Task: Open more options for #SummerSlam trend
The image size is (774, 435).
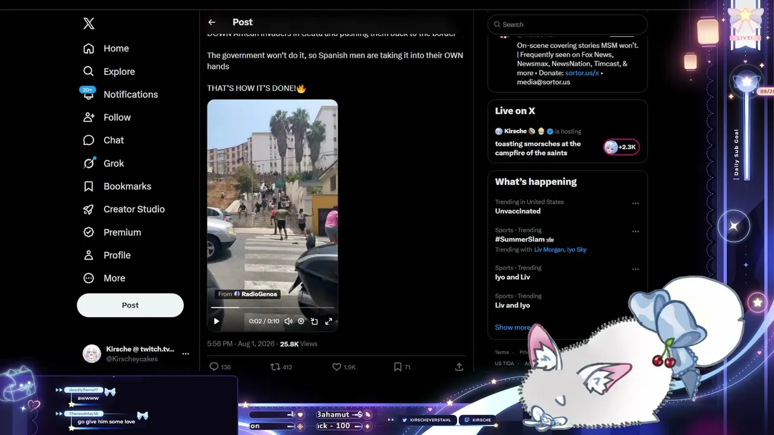Action: (x=636, y=231)
